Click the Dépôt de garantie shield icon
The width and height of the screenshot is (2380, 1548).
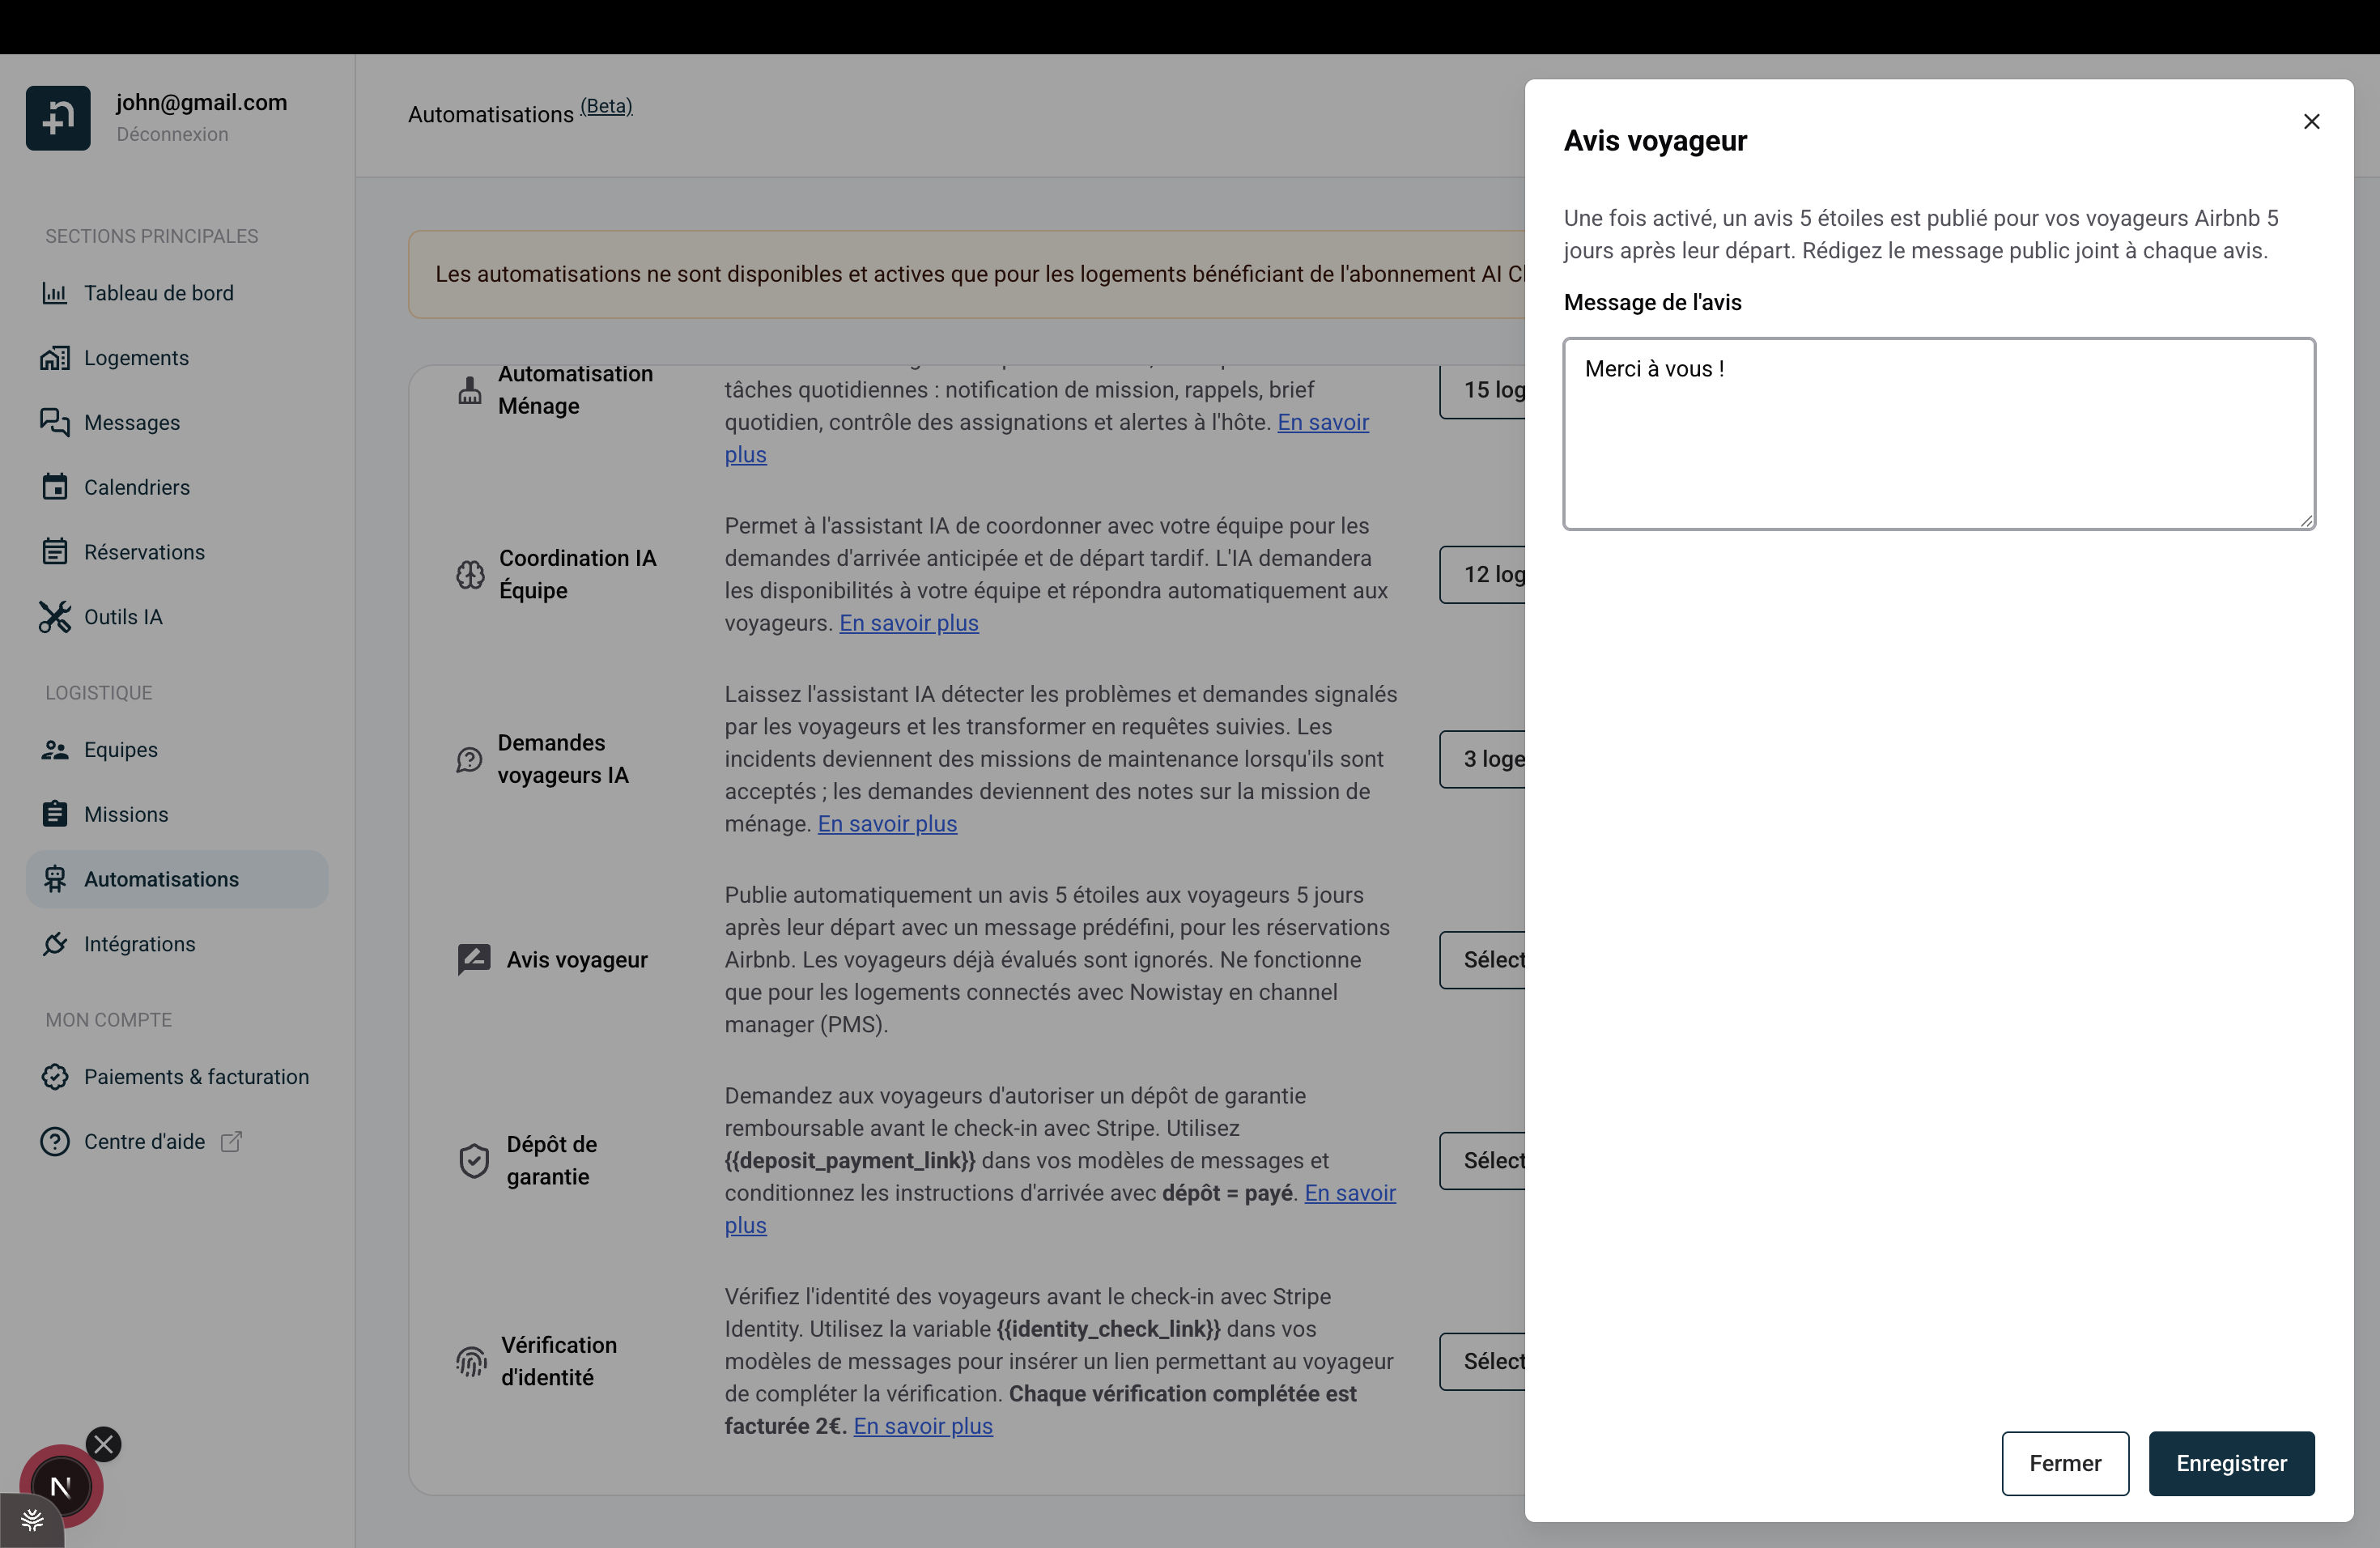[x=474, y=1161]
